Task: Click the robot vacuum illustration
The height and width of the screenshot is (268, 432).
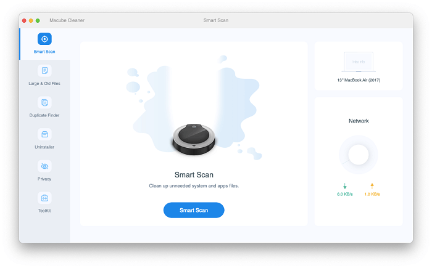Action: coord(194,139)
